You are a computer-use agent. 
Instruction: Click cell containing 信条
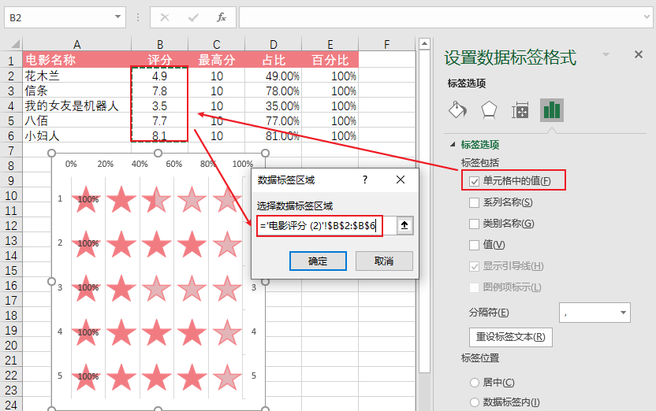tap(77, 91)
